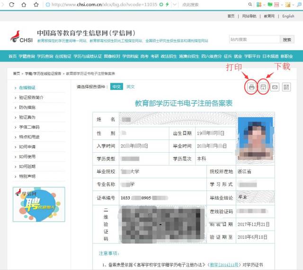Open 征兵 in the navigation bar
The height and width of the screenshot is (270, 303).
coord(228,56)
